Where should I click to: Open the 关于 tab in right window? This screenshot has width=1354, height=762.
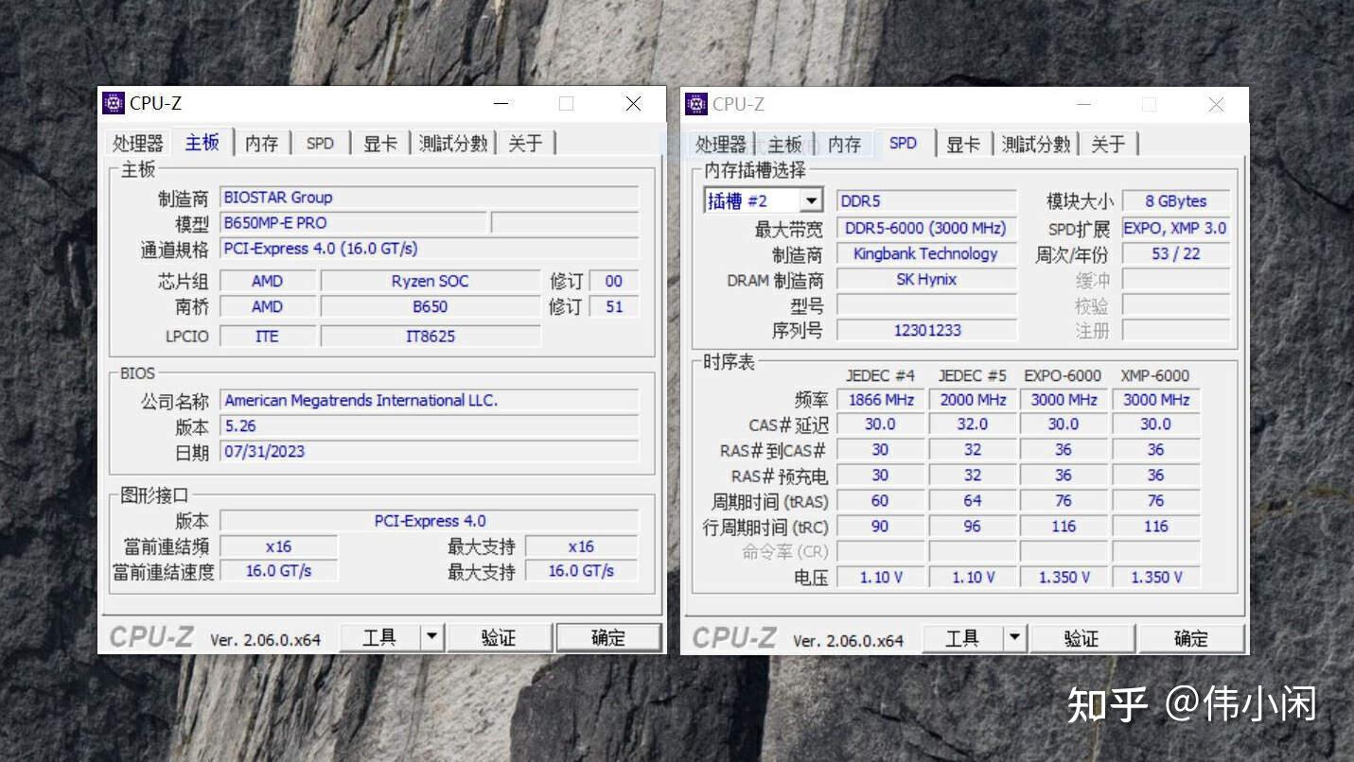[1108, 144]
